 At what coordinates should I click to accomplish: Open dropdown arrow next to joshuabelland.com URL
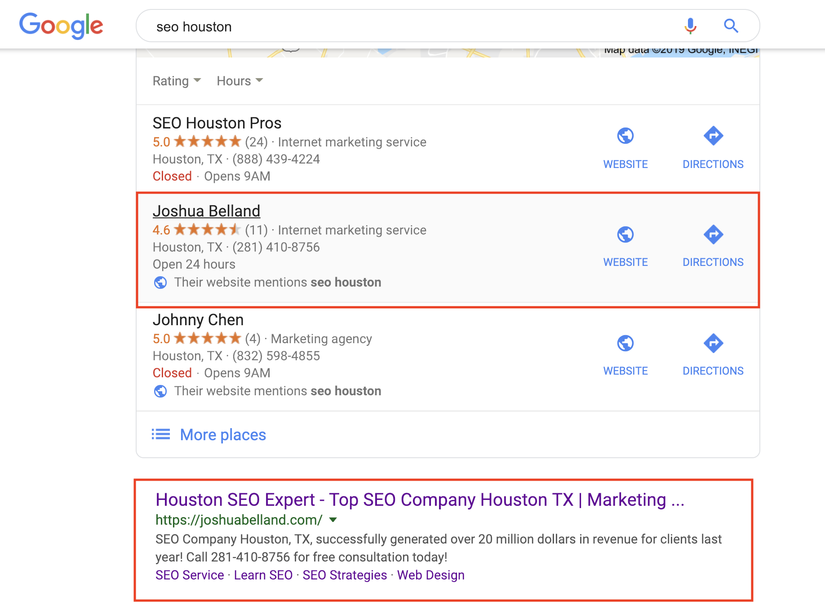click(333, 520)
